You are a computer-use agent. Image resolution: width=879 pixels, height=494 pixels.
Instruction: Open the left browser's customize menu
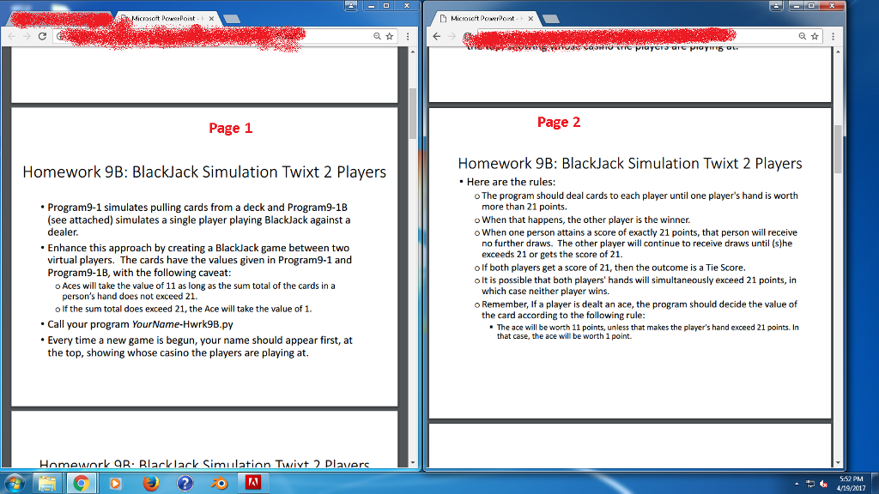click(406, 37)
